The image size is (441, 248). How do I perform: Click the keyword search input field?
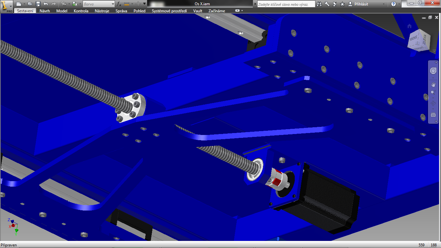point(286,4)
